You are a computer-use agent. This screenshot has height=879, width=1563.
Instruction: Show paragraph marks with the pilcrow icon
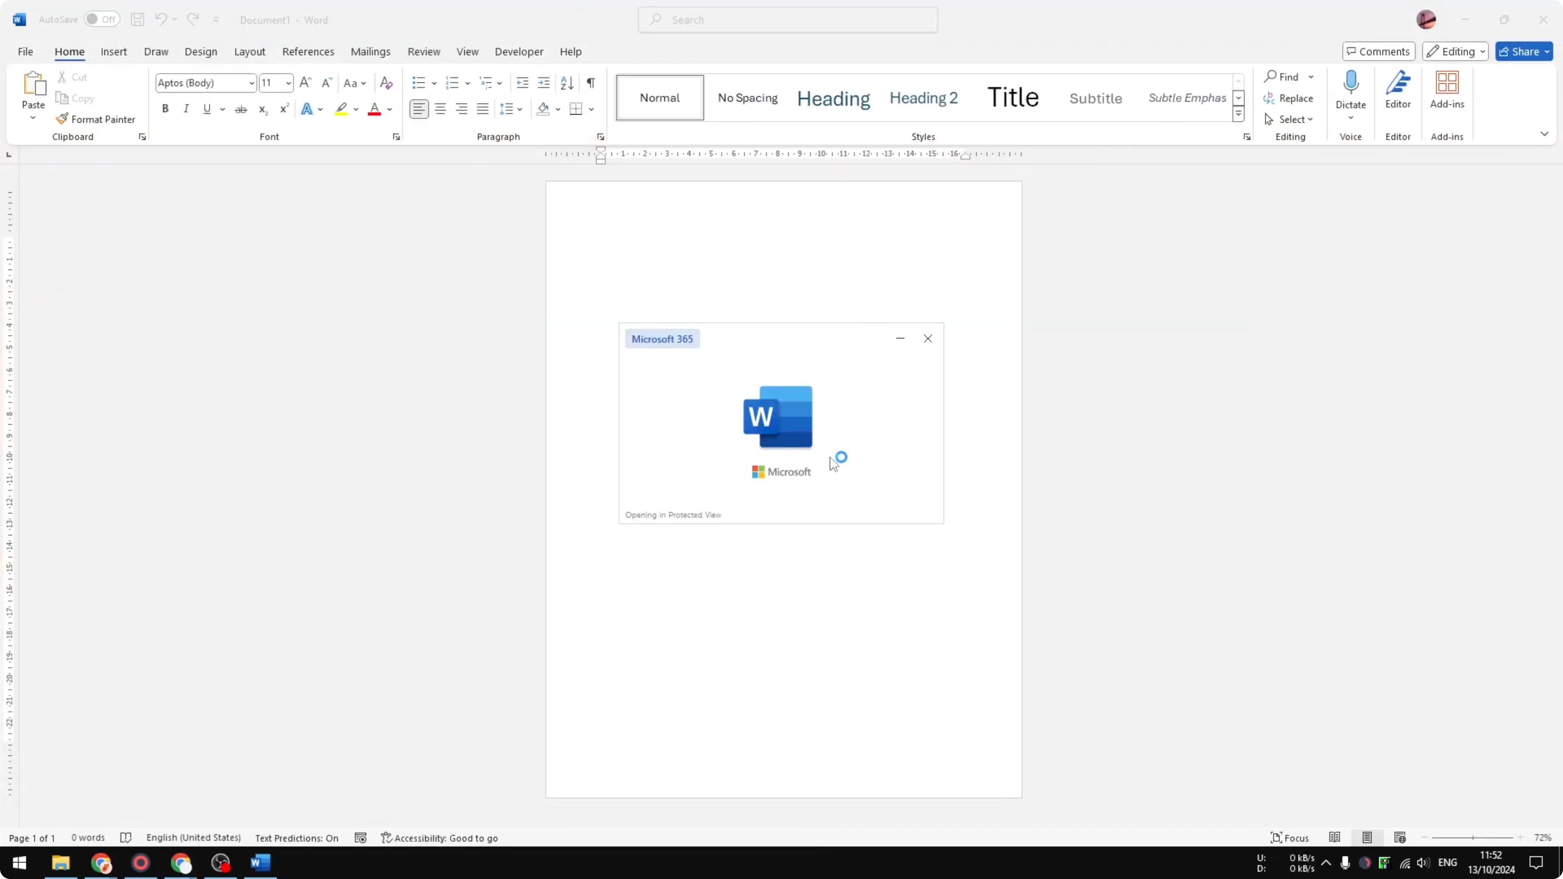point(590,82)
